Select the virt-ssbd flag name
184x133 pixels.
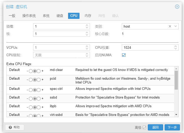coord(56,115)
